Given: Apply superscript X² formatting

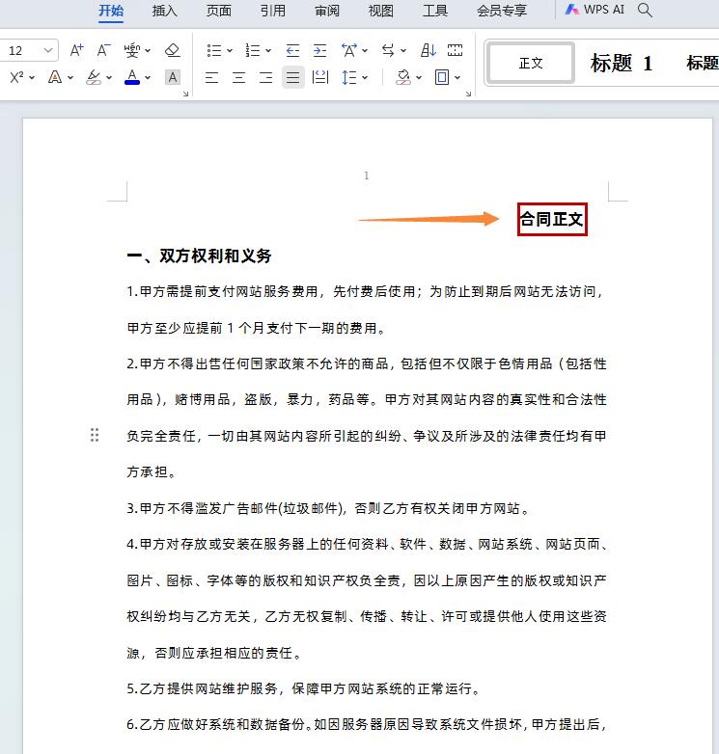Looking at the screenshot, I should pyautogui.click(x=16, y=77).
